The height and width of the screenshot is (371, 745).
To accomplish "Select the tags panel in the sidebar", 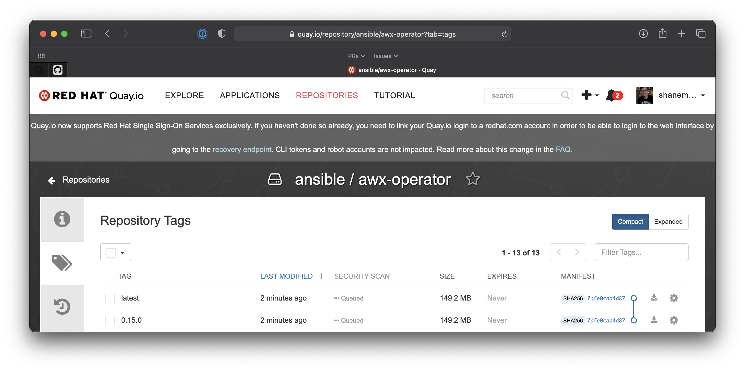I will [62, 263].
